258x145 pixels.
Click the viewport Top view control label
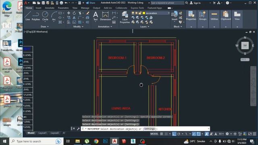[29, 31]
